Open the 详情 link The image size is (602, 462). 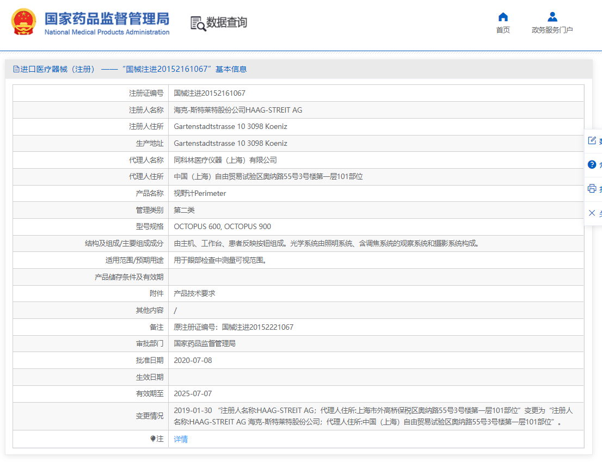[181, 439]
